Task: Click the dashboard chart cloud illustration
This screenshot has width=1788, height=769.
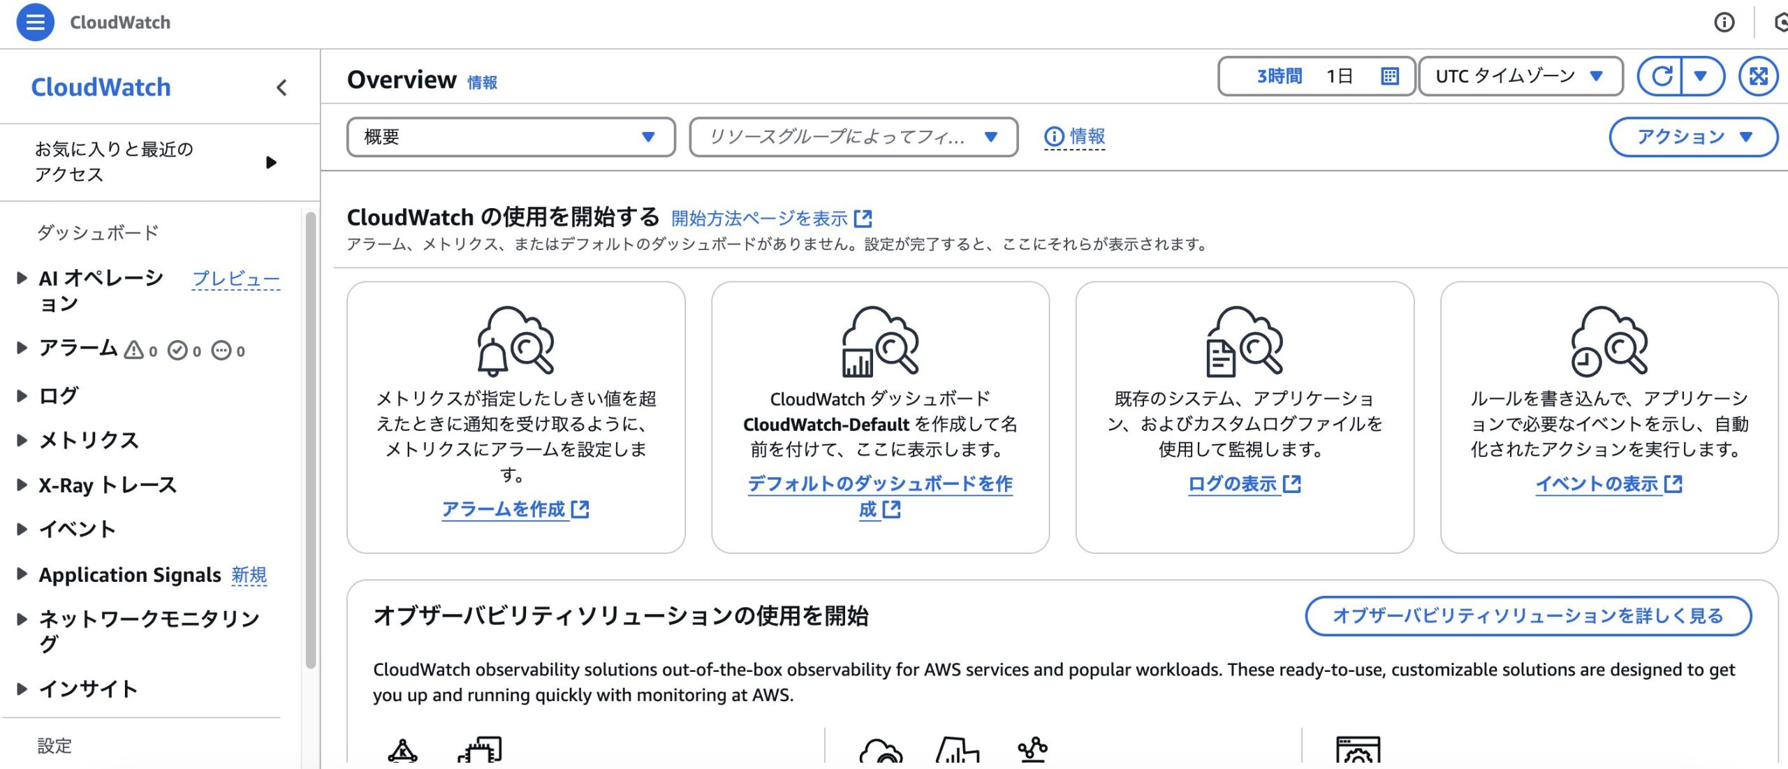Action: [881, 340]
